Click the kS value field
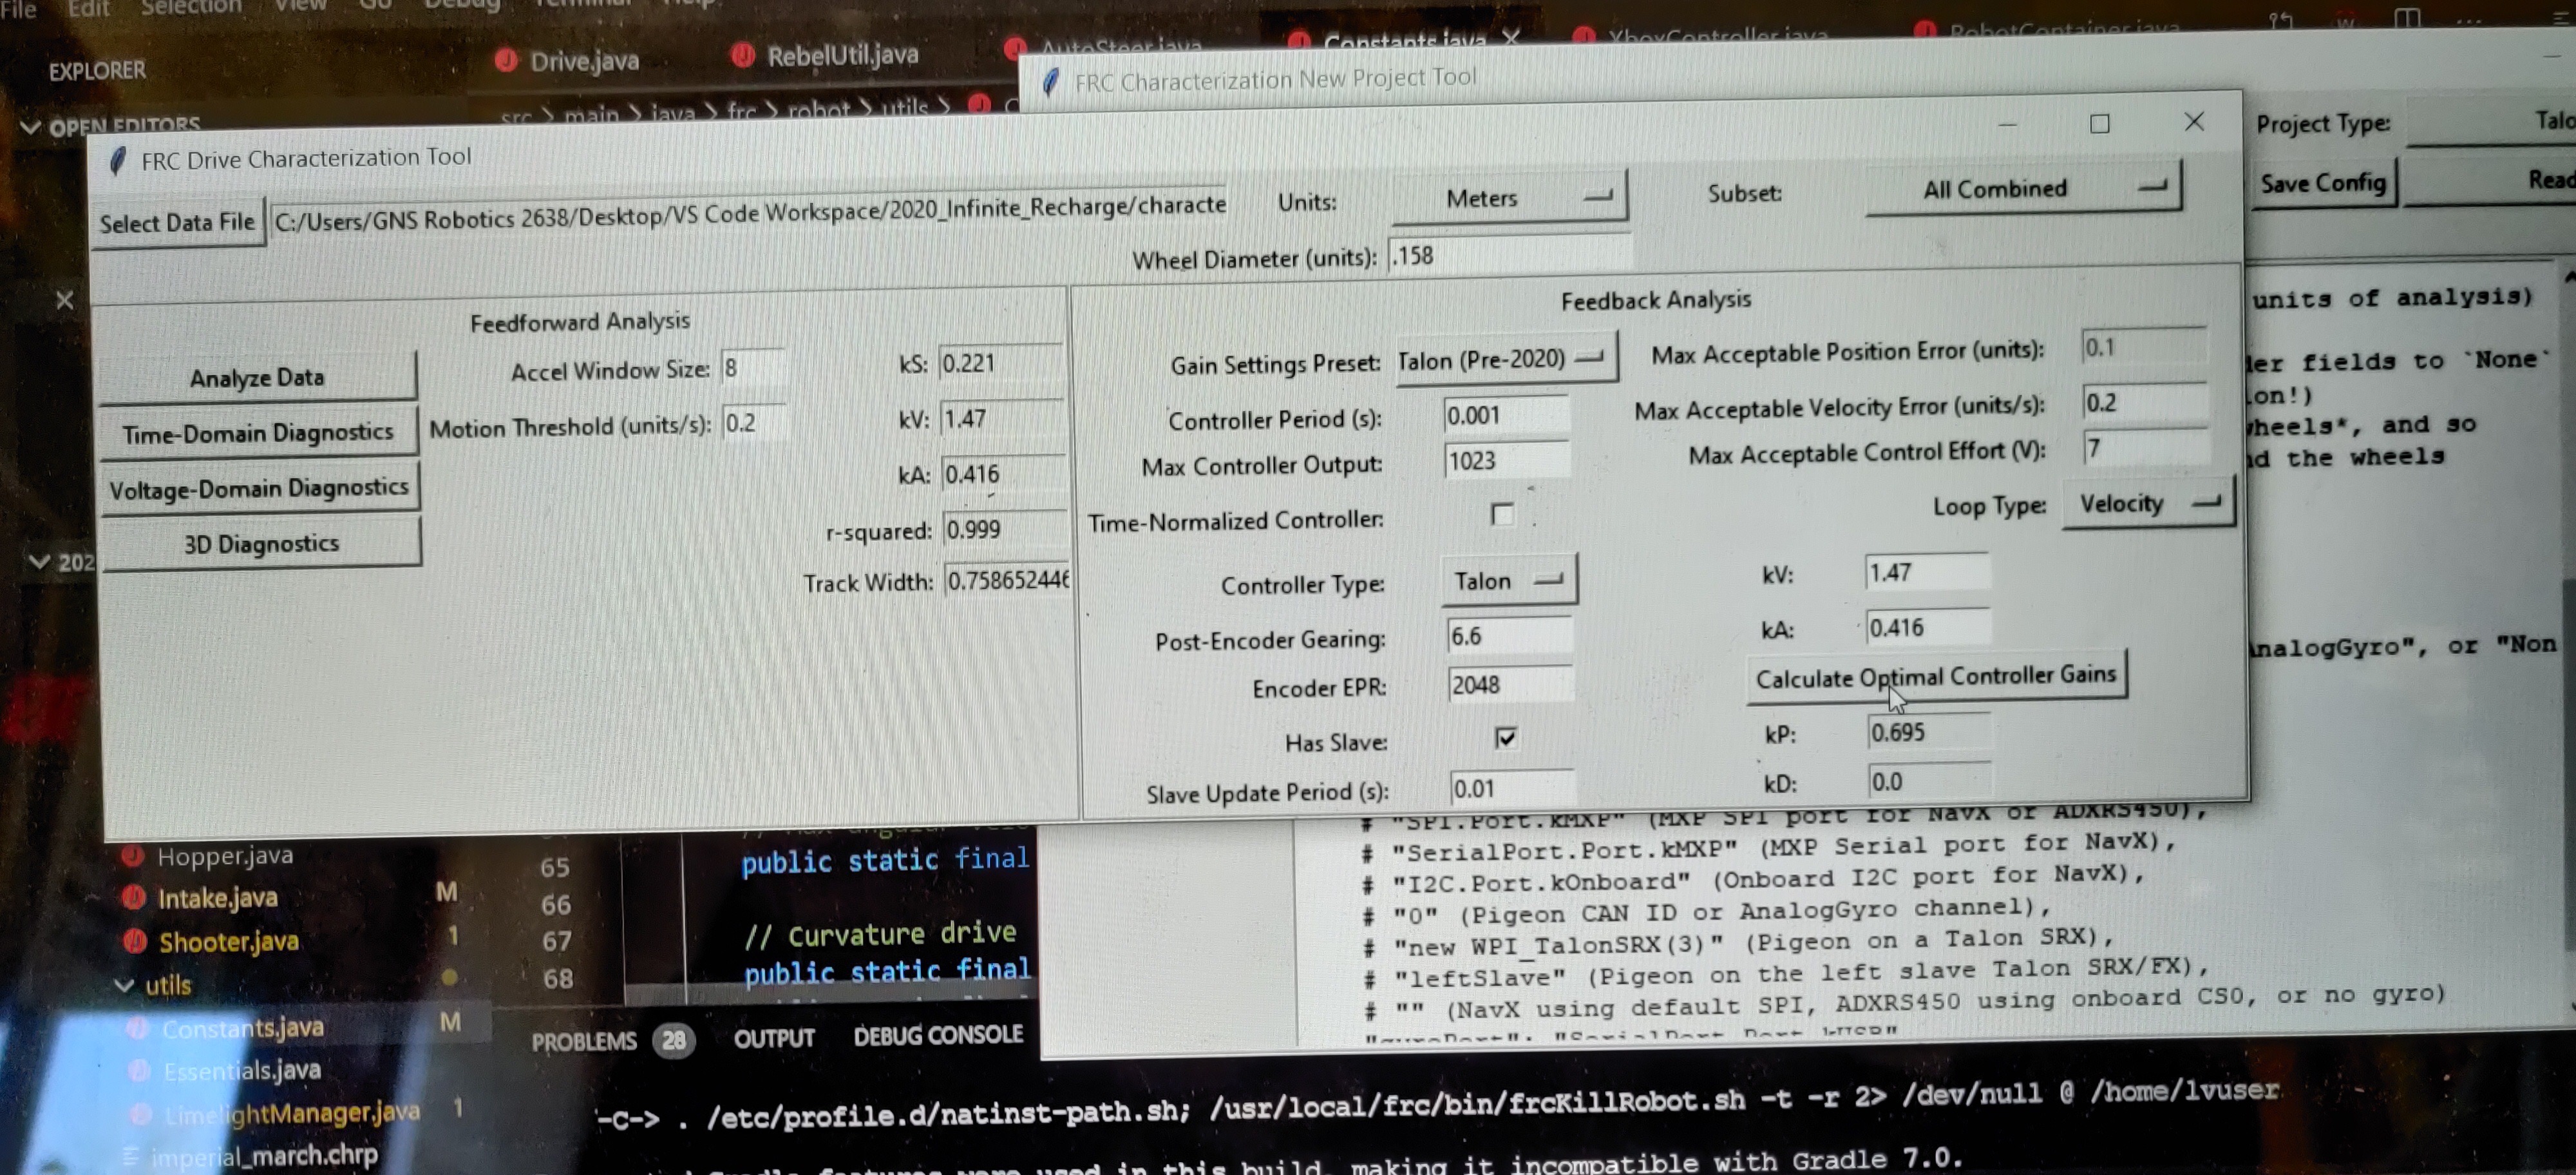This screenshot has height=1175, width=2576. (1000, 363)
